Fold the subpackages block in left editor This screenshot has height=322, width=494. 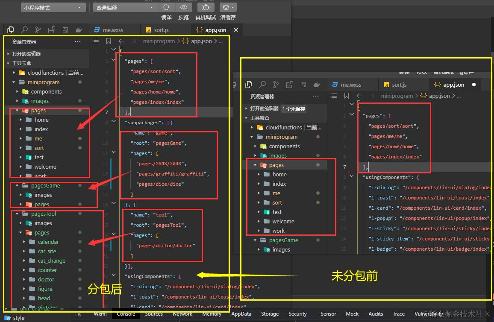tap(114, 122)
